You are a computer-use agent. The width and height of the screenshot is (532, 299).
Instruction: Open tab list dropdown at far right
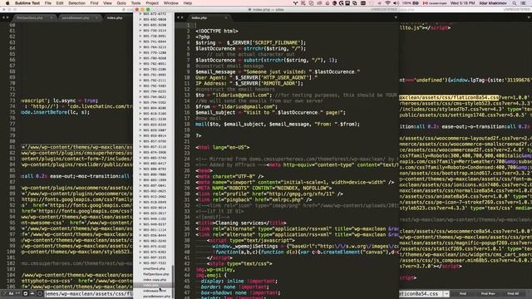tap(529, 17)
